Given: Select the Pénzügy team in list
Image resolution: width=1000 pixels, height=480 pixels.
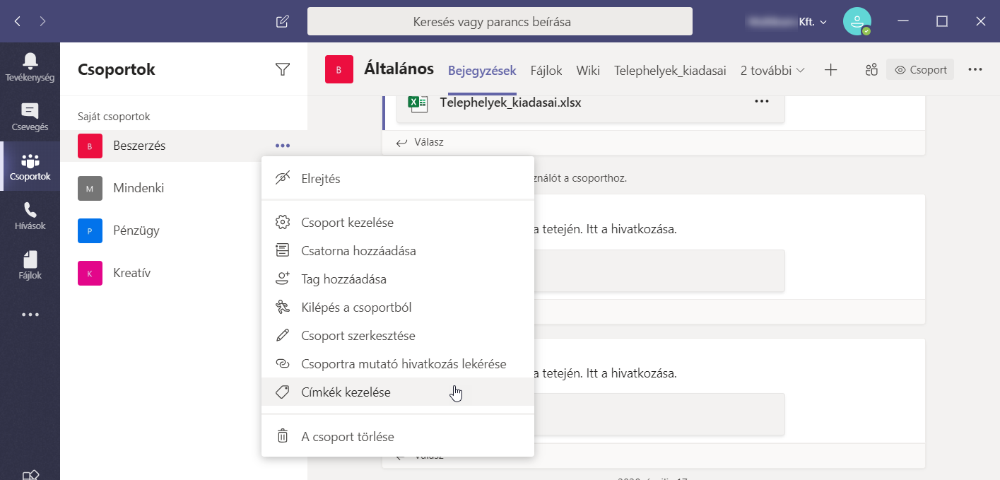Looking at the screenshot, I should tap(136, 230).
